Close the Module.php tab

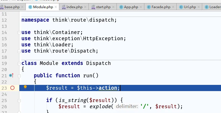(x=56, y=7)
